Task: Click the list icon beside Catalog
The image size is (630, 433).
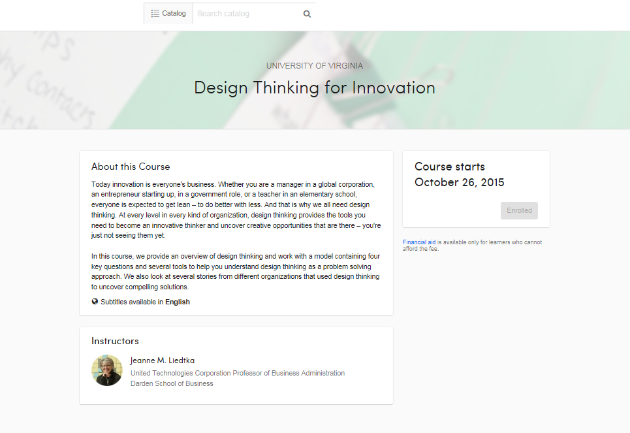Action: pyautogui.click(x=155, y=14)
